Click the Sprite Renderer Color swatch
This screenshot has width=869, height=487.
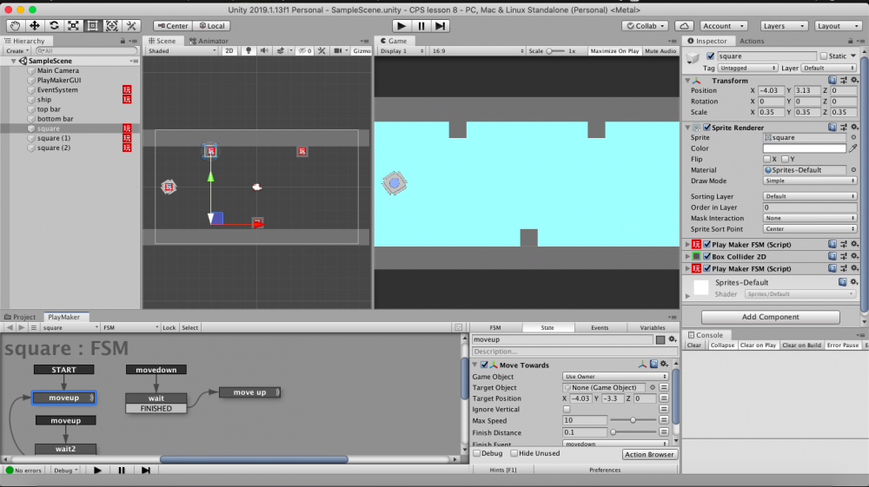coord(804,148)
